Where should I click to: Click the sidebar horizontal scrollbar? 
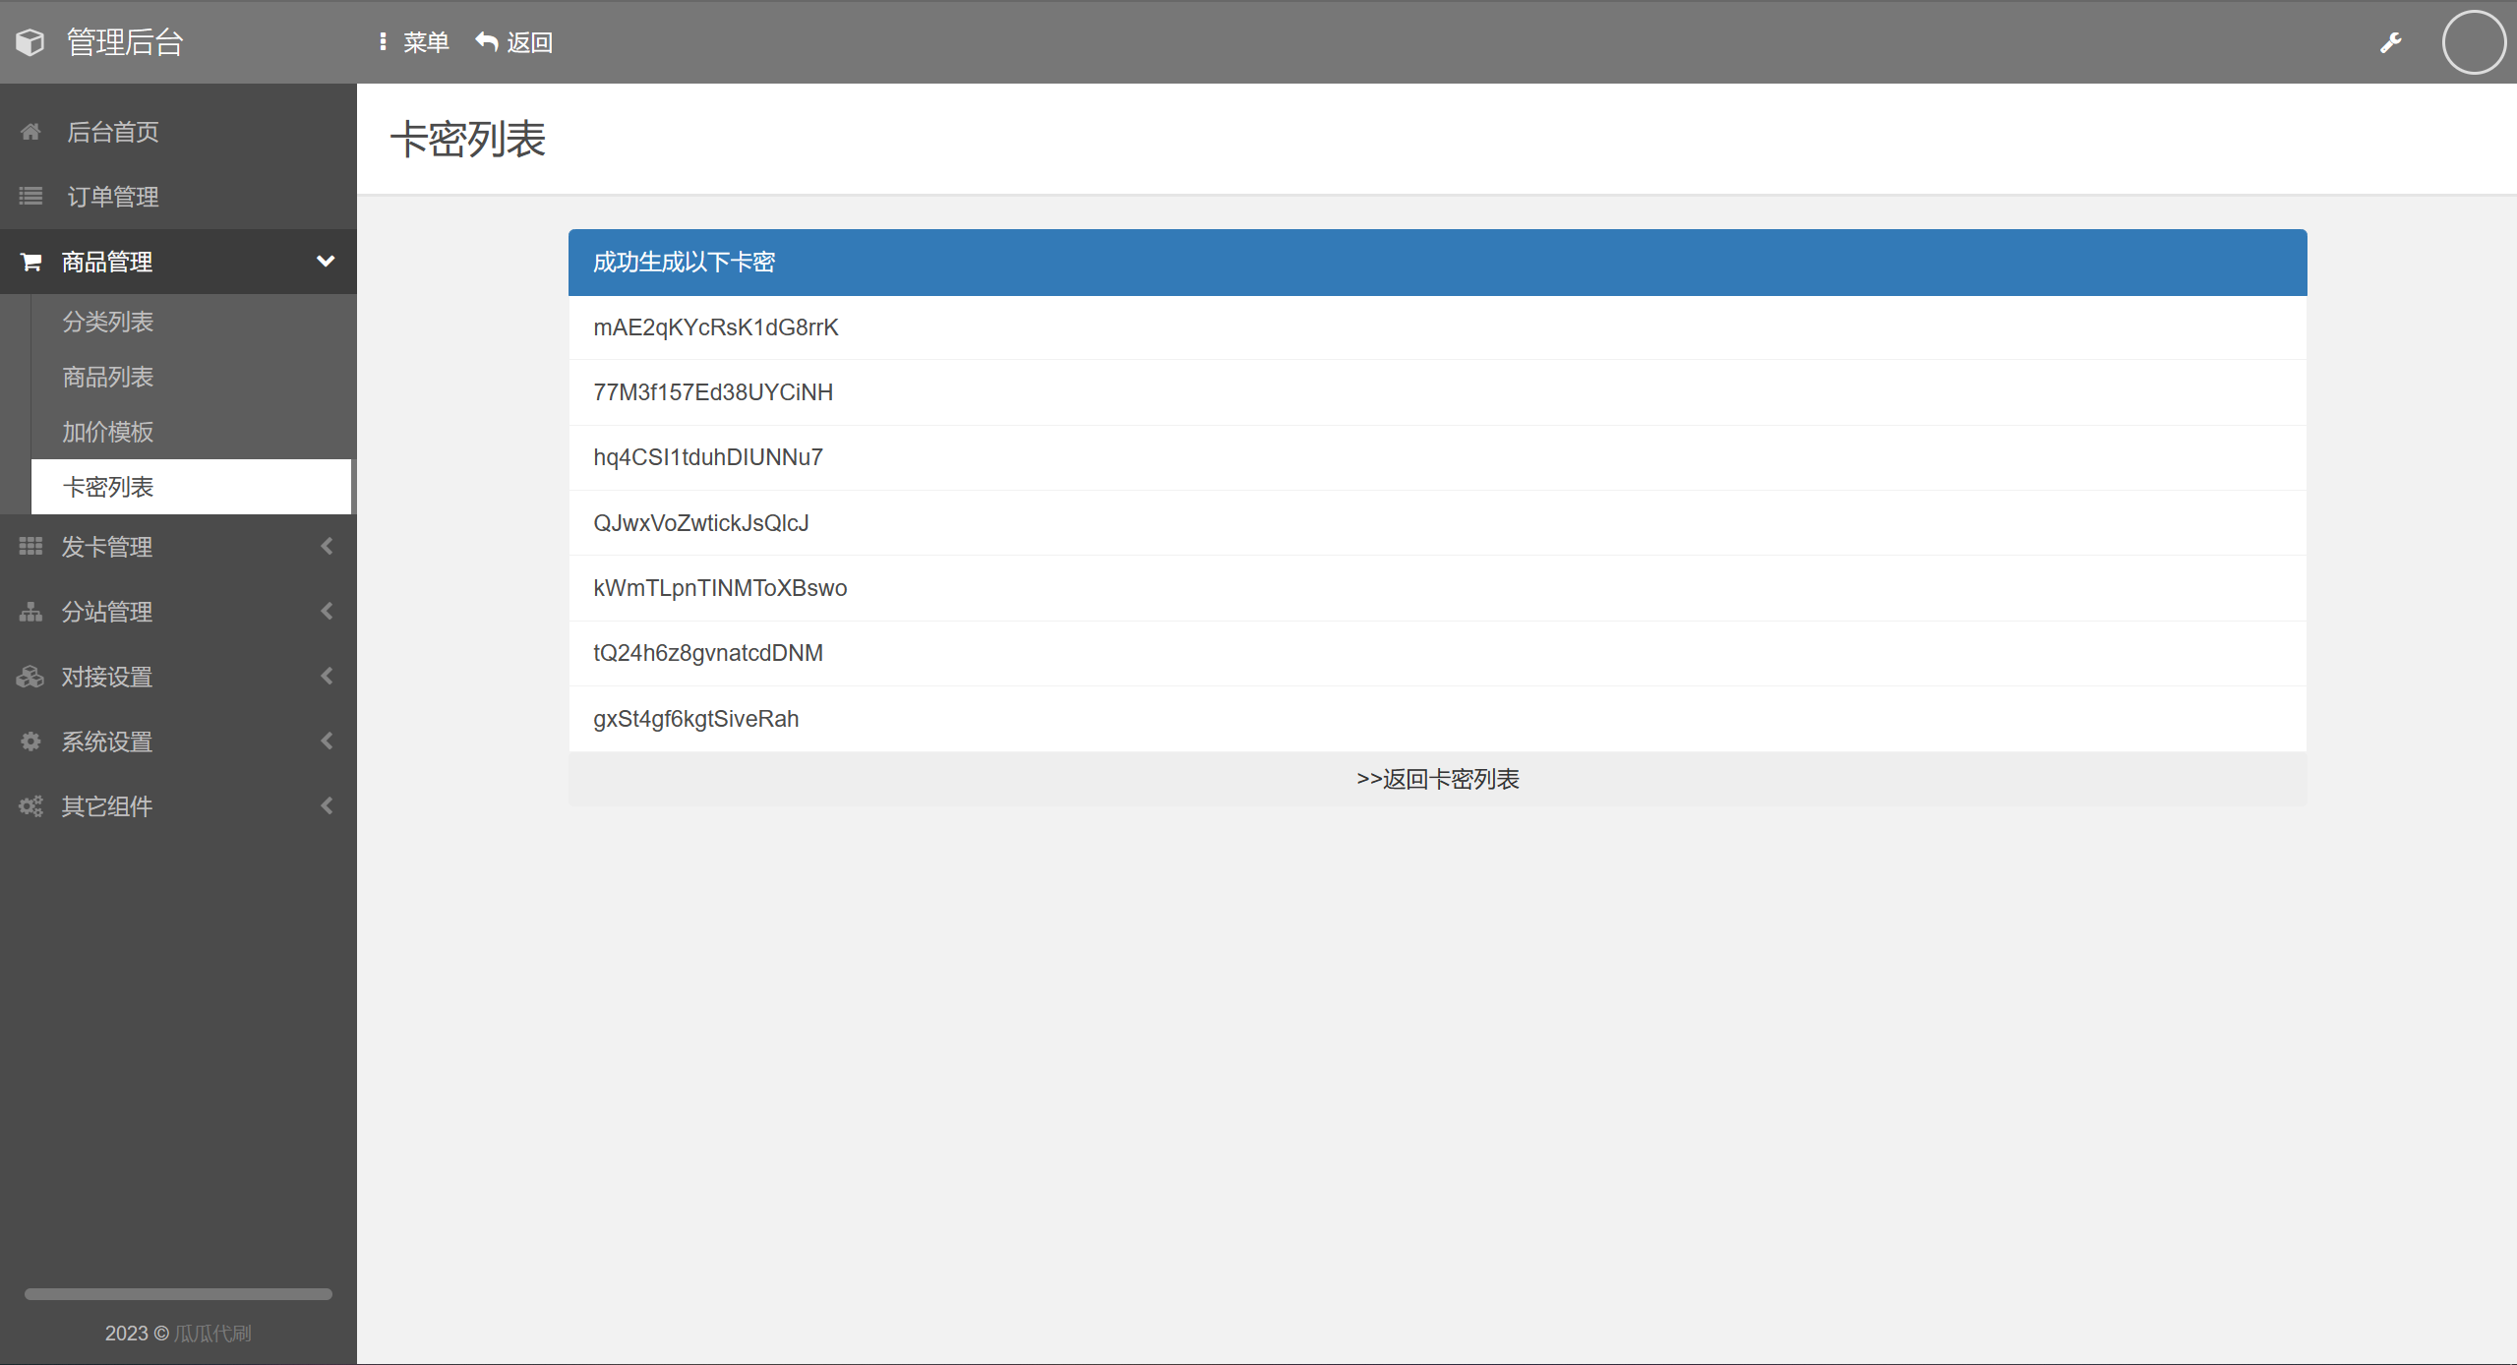pyautogui.click(x=178, y=1294)
